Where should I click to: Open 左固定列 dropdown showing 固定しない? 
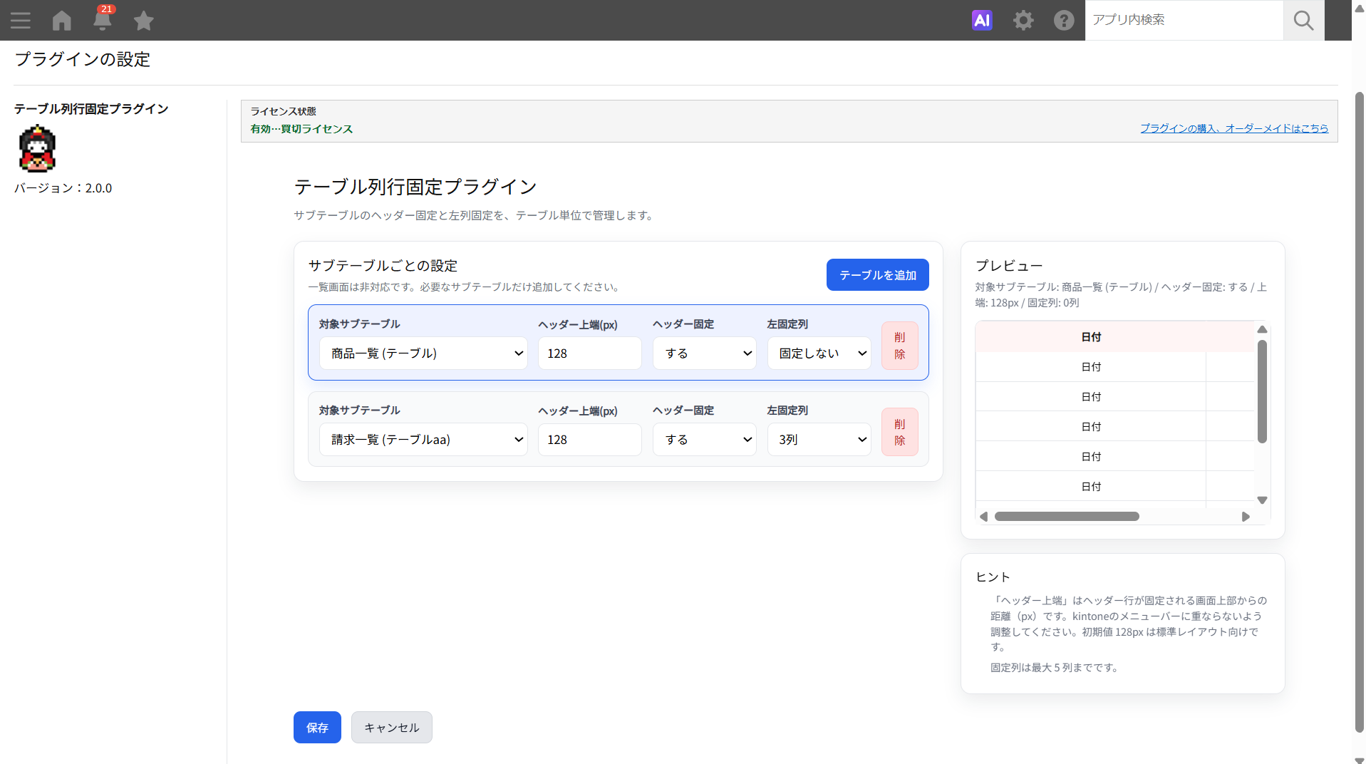(x=819, y=353)
